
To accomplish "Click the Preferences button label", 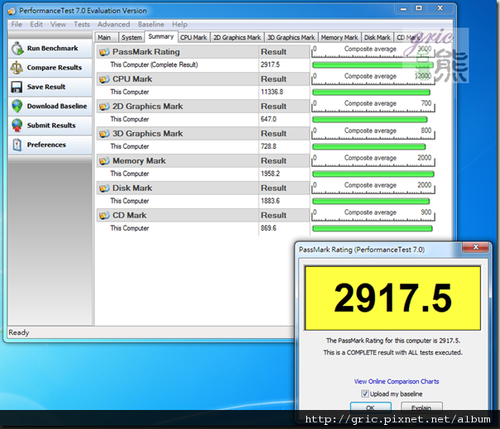I will tap(46, 145).
